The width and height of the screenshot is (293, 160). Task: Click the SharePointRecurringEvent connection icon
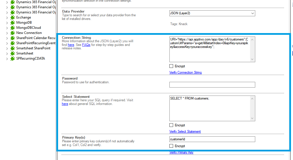tap(13, 43)
